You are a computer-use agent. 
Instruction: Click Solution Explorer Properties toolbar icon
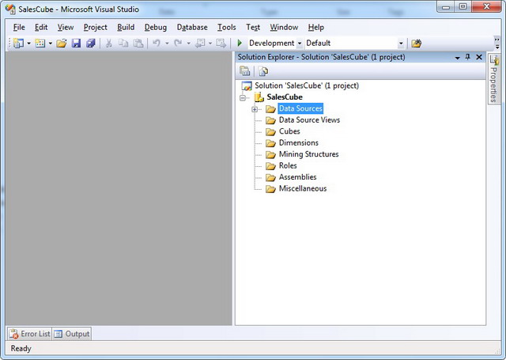[x=245, y=71]
